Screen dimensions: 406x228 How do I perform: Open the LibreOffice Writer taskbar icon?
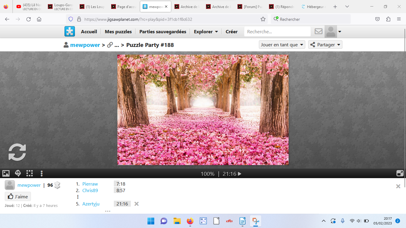tap(243, 221)
